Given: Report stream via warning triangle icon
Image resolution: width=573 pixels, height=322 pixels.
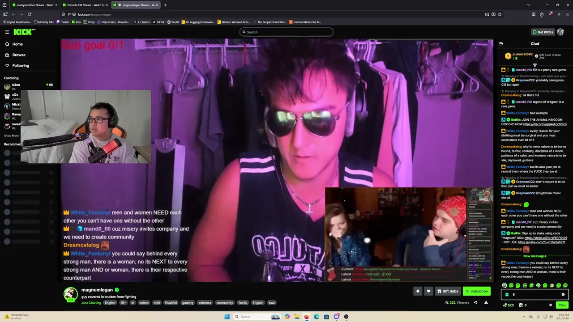Looking at the screenshot, I should 486,302.
